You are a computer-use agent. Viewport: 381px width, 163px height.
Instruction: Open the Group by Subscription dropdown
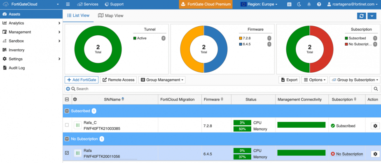[355, 80]
